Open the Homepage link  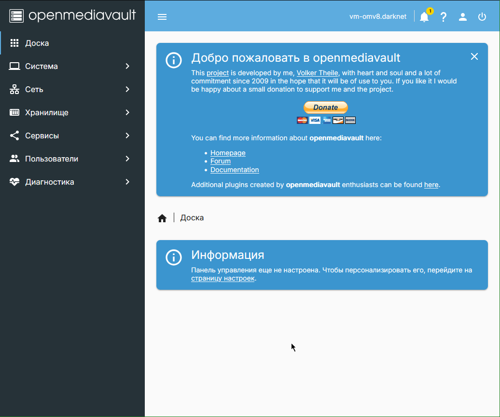click(228, 153)
